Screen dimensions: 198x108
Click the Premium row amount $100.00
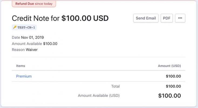click(173, 76)
